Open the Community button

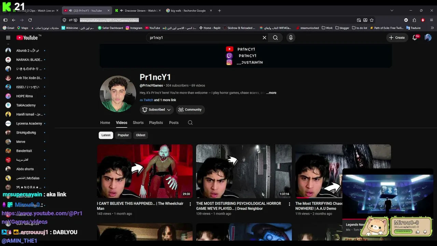point(190,110)
